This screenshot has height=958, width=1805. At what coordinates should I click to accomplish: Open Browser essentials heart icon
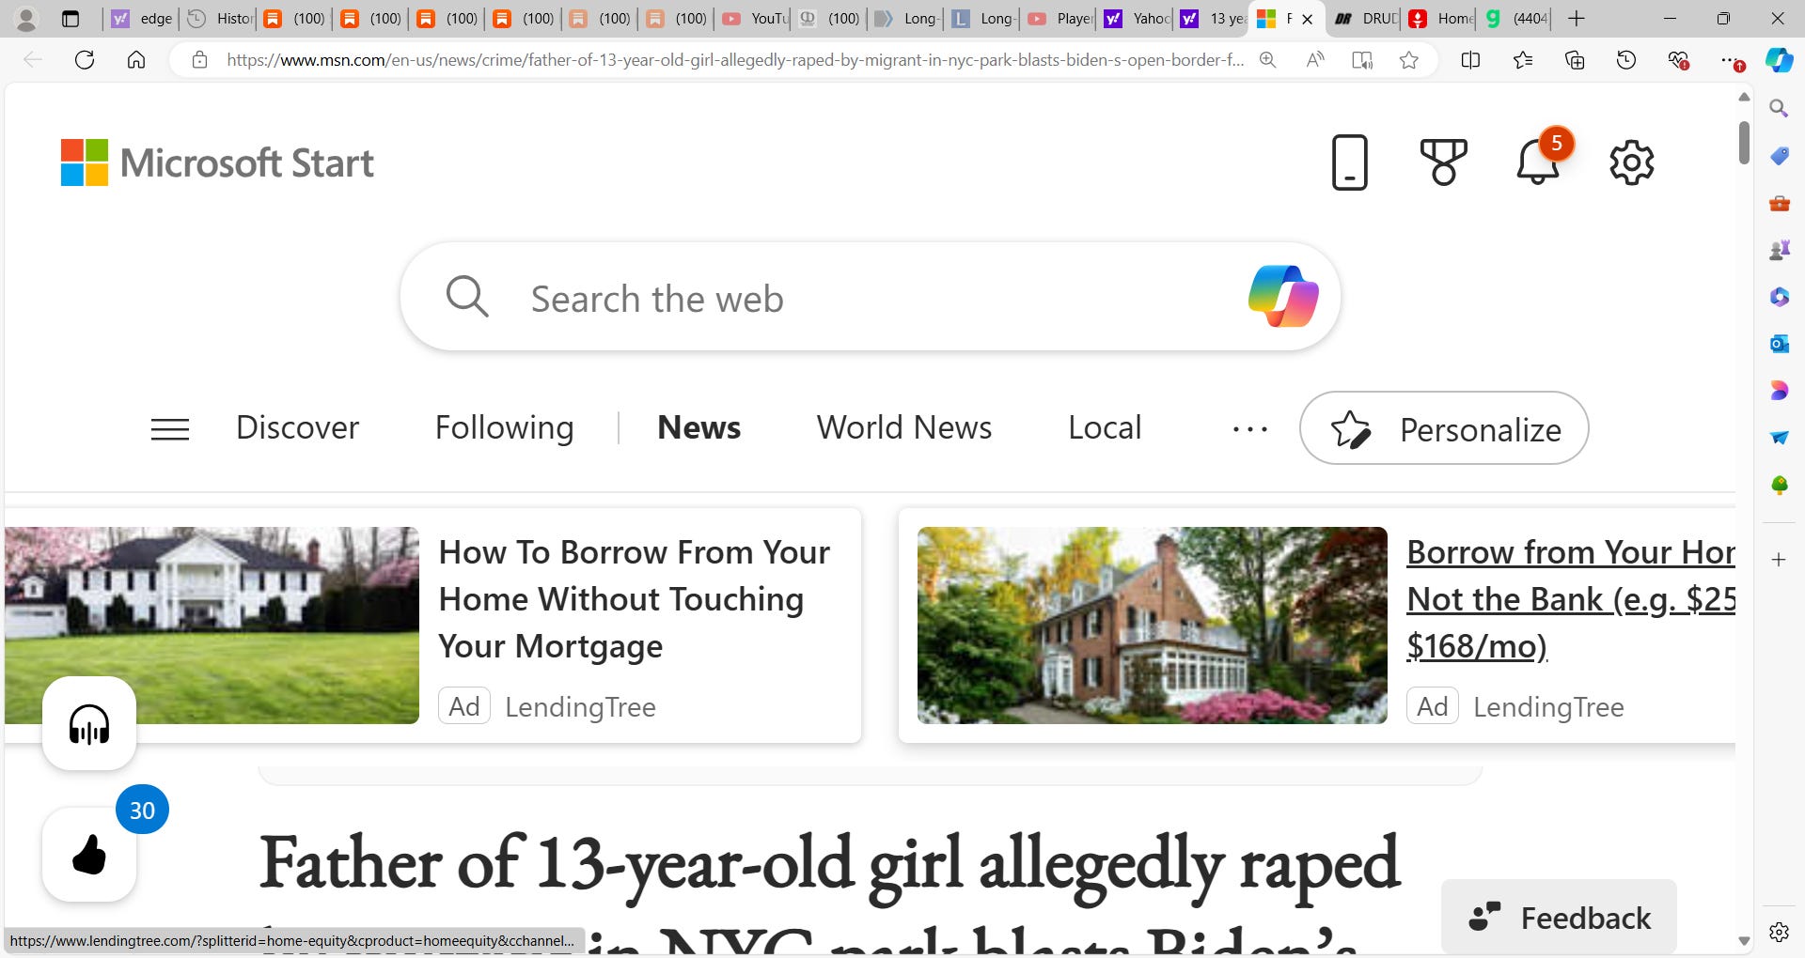(1678, 60)
